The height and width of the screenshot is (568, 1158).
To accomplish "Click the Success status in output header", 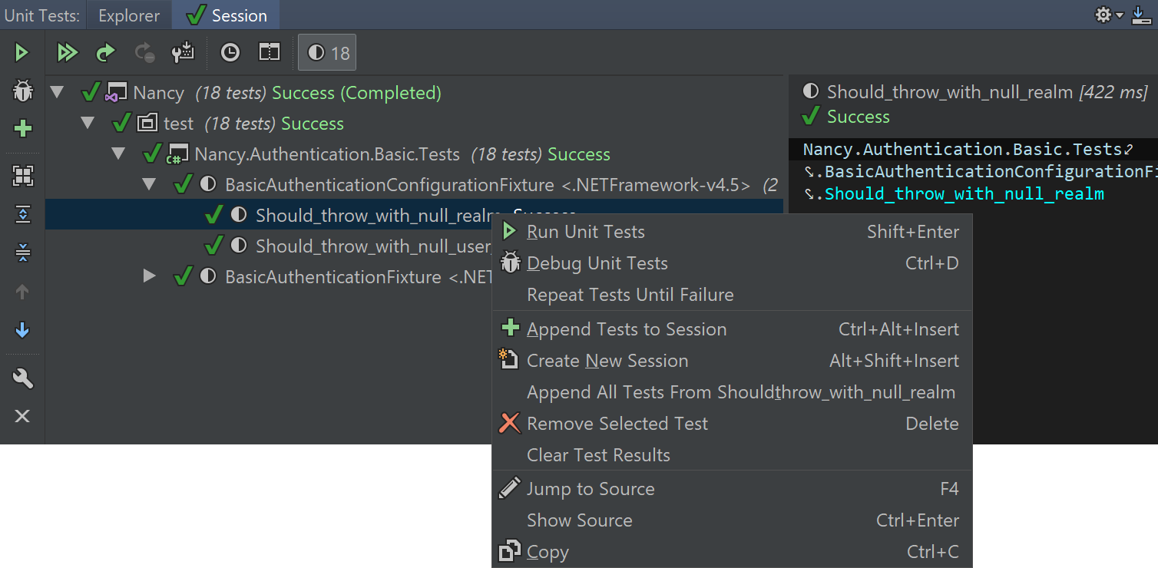I will pyautogui.click(x=858, y=117).
